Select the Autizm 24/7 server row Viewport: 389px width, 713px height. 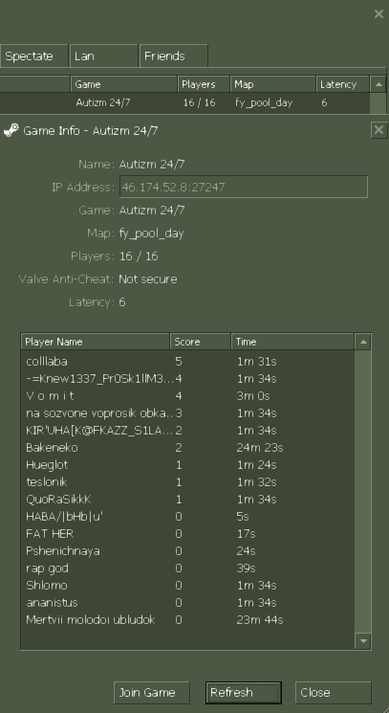[184, 102]
